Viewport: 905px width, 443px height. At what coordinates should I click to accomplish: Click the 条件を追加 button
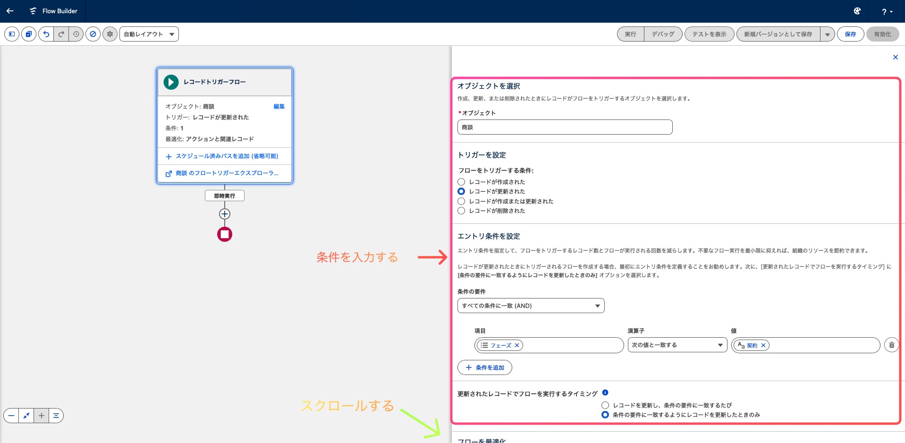pyautogui.click(x=485, y=367)
